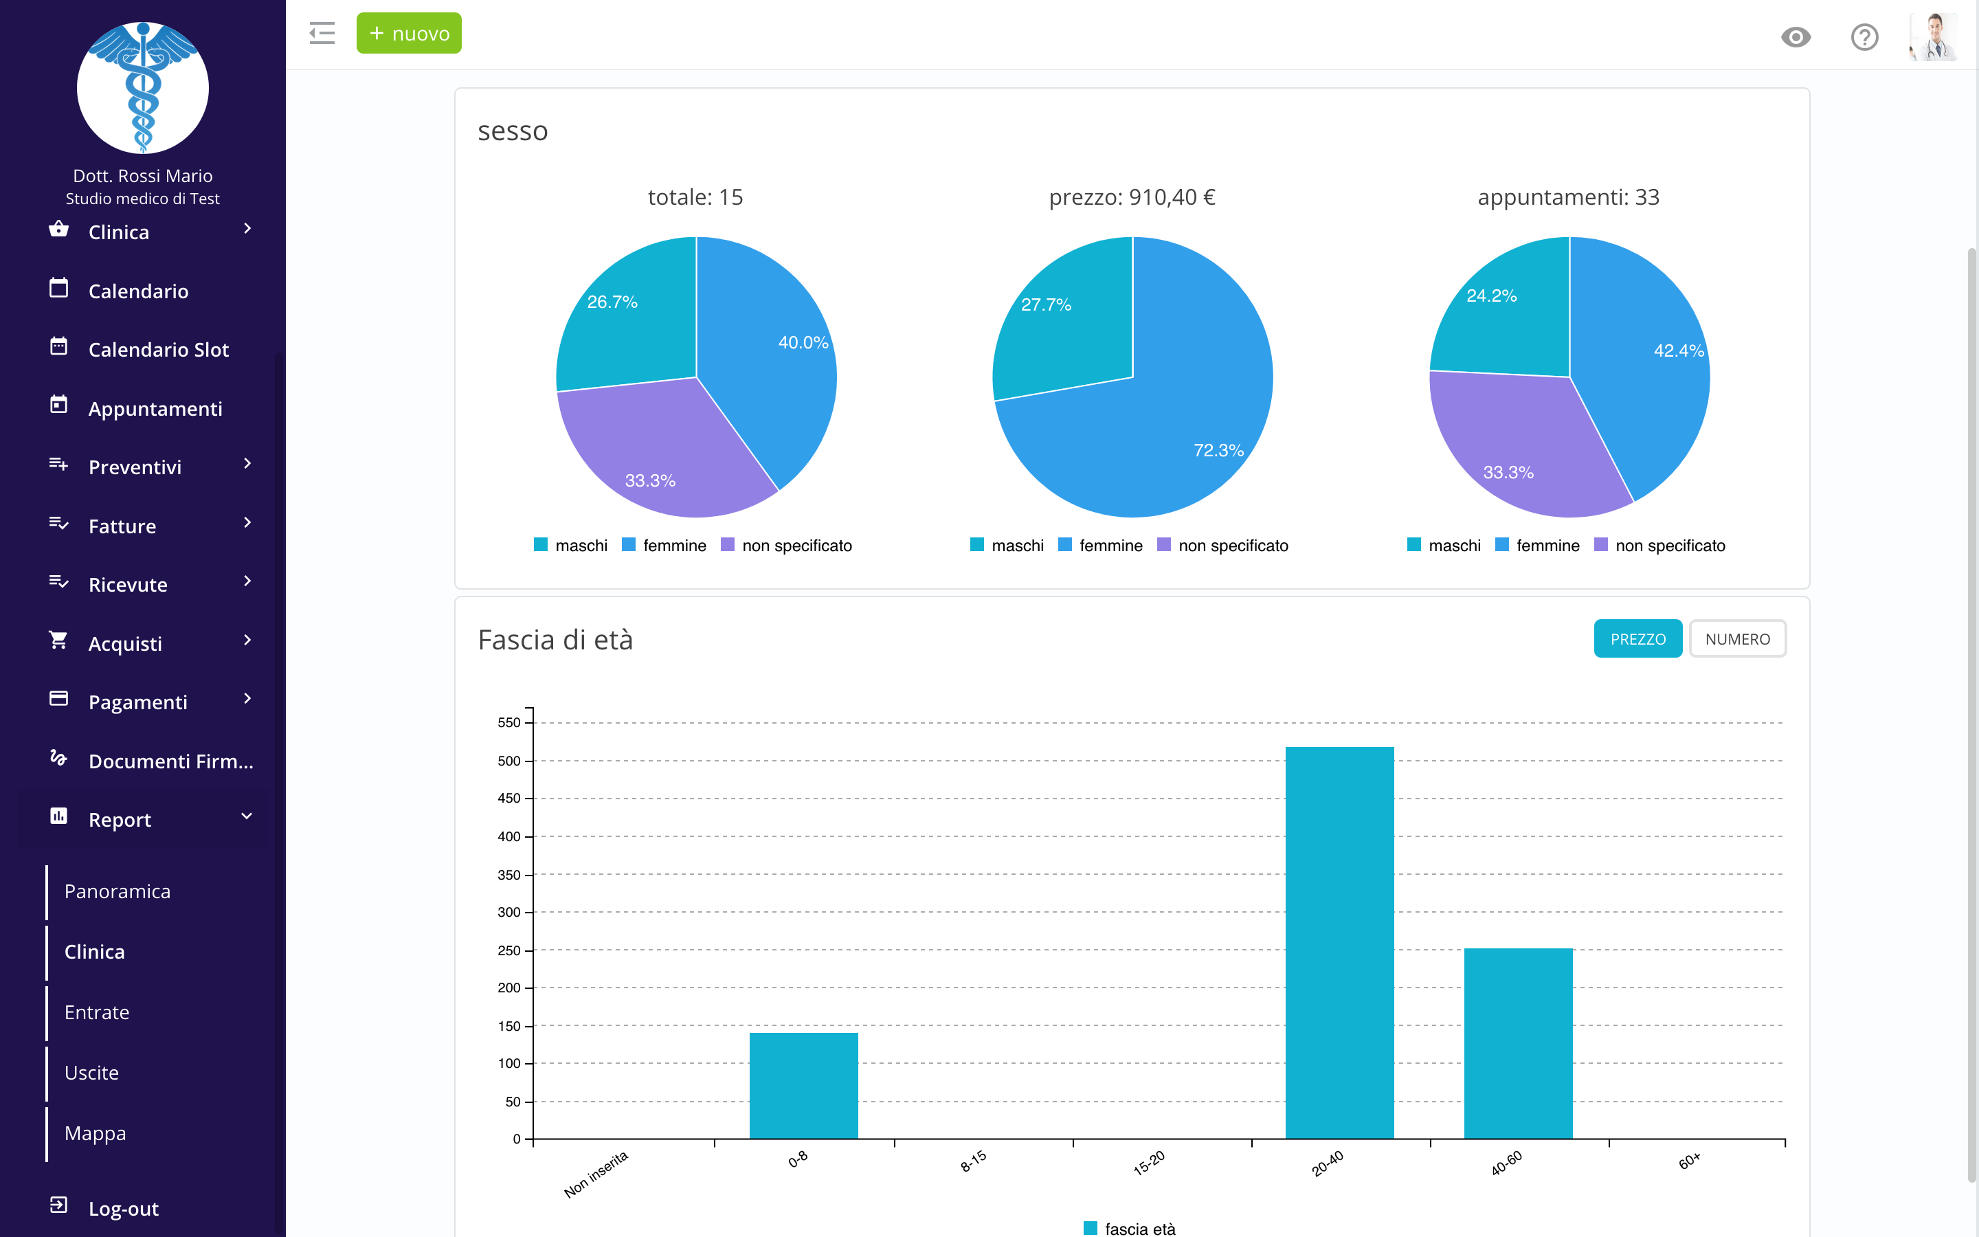Expand the Preventivi submenu chevron
The image size is (1979, 1237).
247,464
